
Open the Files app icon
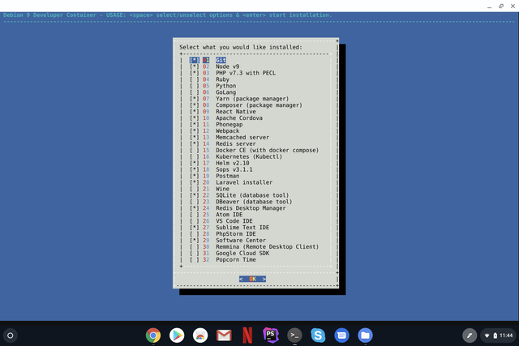[x=366, y=335]
